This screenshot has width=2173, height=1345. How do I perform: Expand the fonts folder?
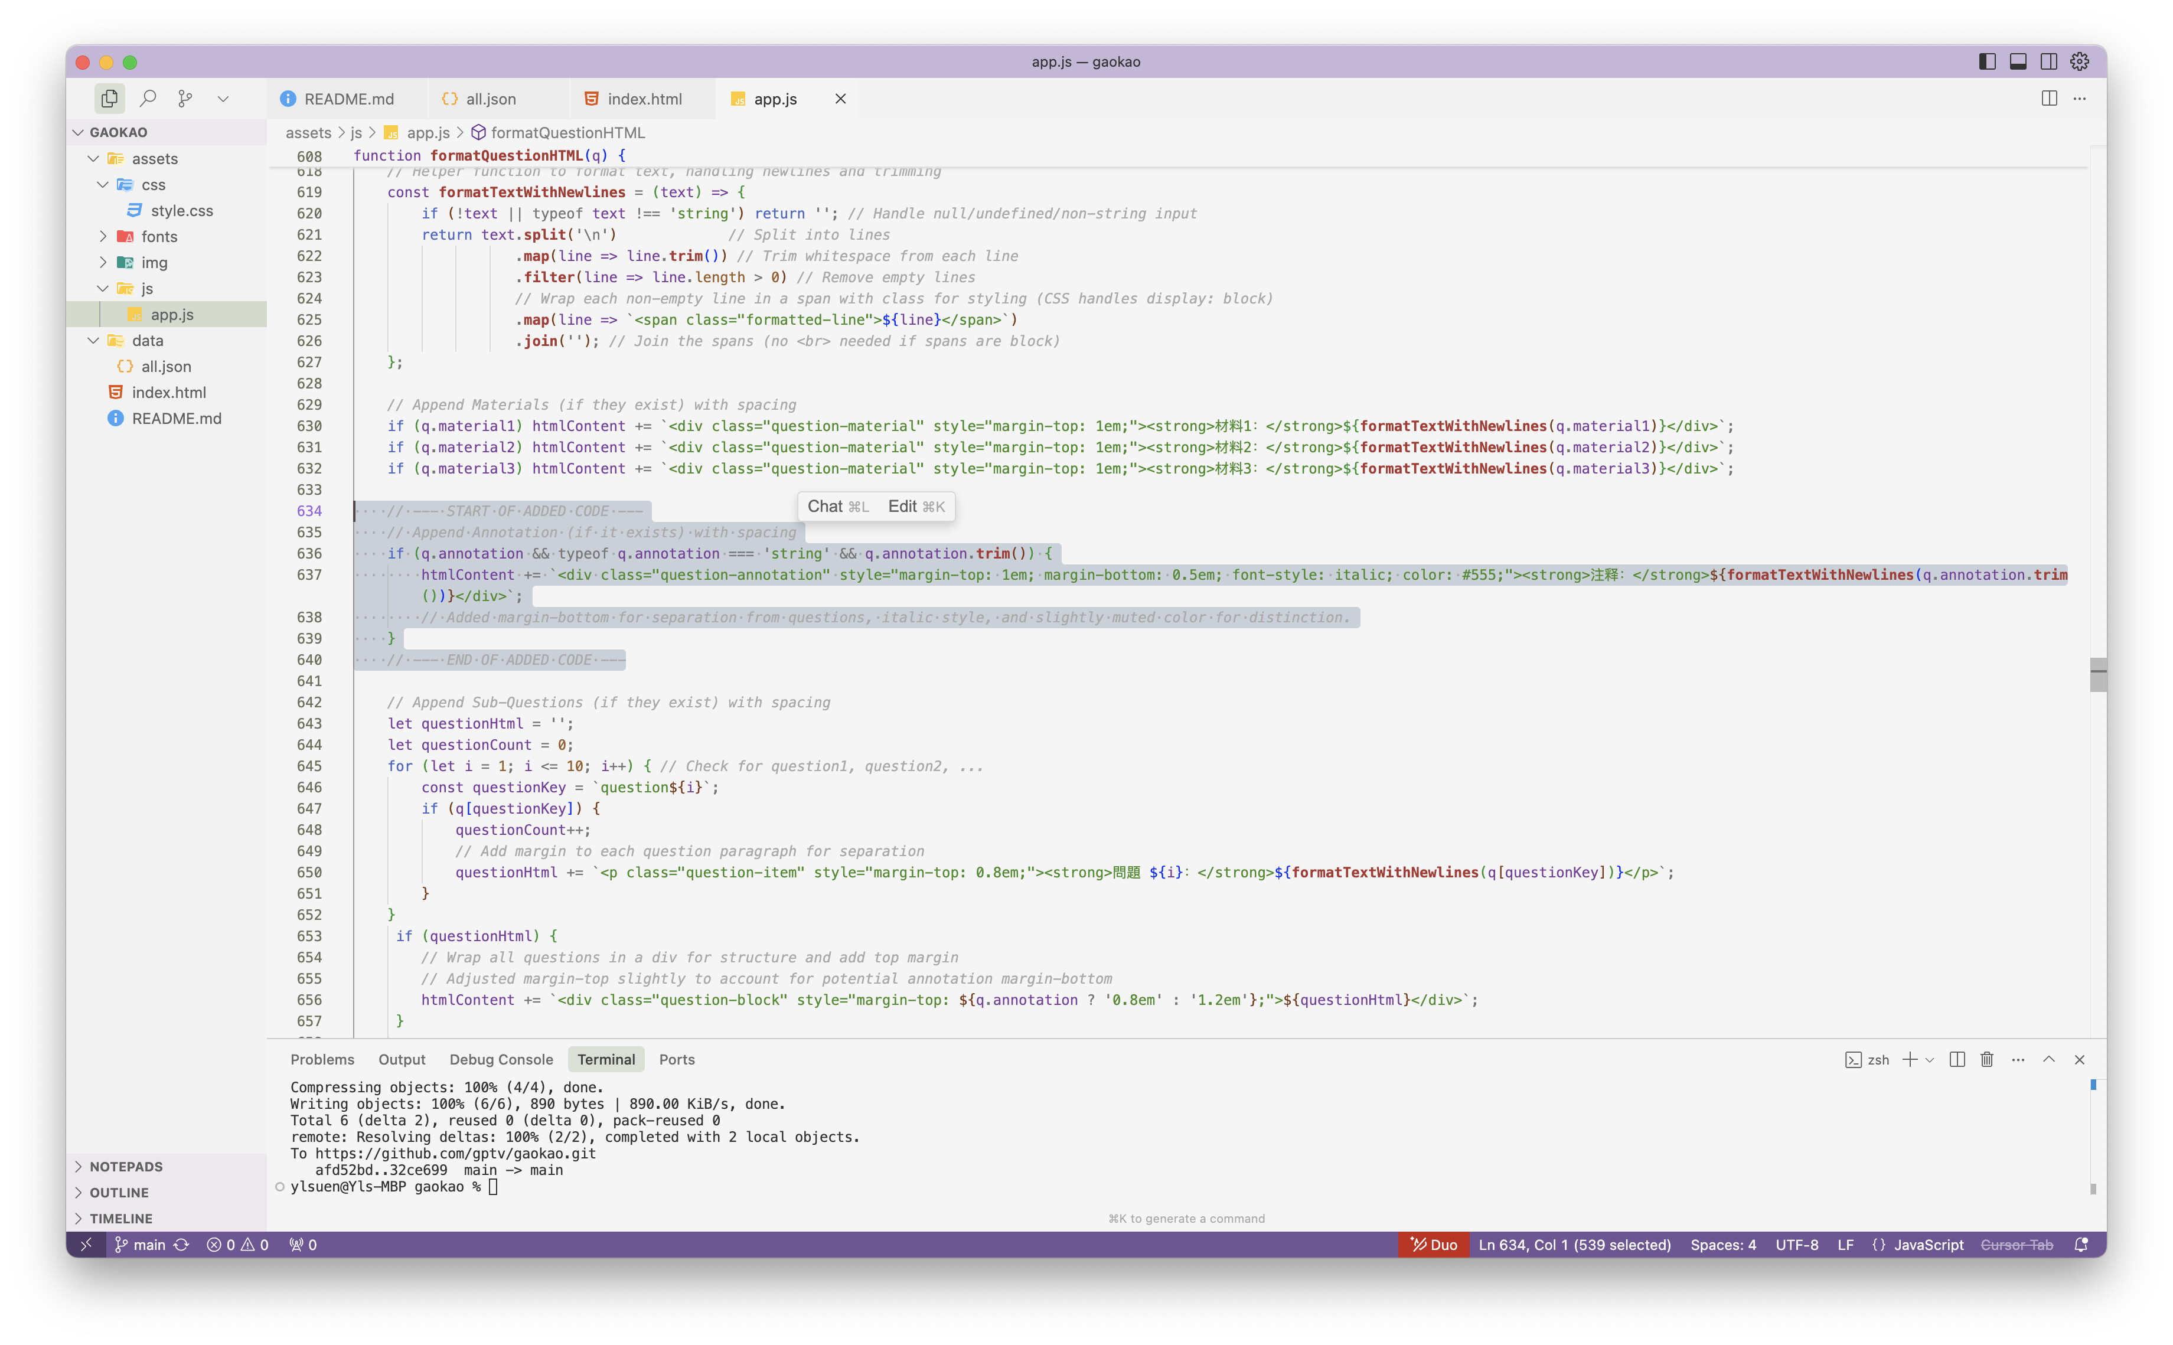pyautogui.click(x=158, y=237)
